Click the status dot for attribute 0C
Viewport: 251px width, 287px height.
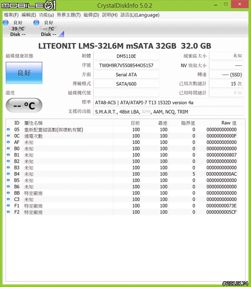tap(8, 136)
